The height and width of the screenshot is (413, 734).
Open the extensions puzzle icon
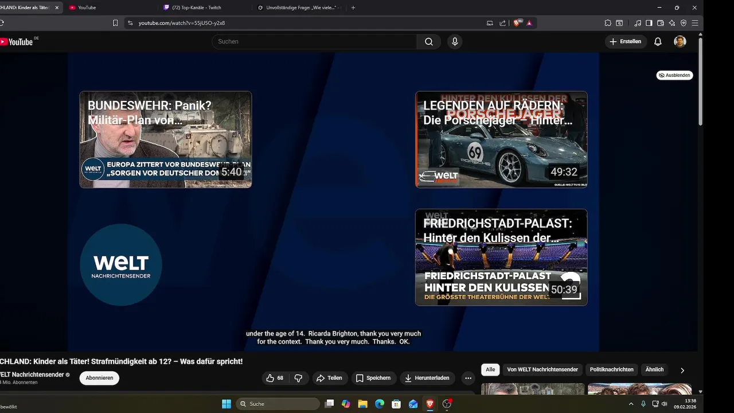(608, 23)
